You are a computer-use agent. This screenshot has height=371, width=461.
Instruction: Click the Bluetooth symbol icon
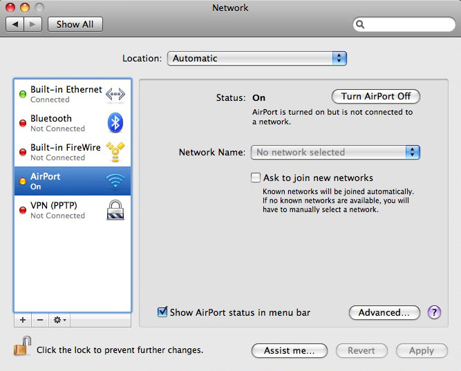click(x=115, y=123)
